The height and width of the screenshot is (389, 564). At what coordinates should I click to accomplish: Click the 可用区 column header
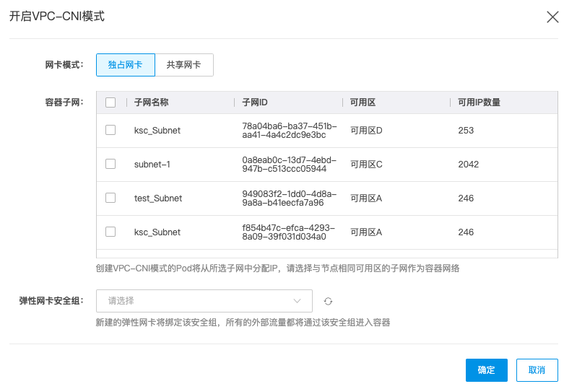pyautogui.click(x=363, y=102)
